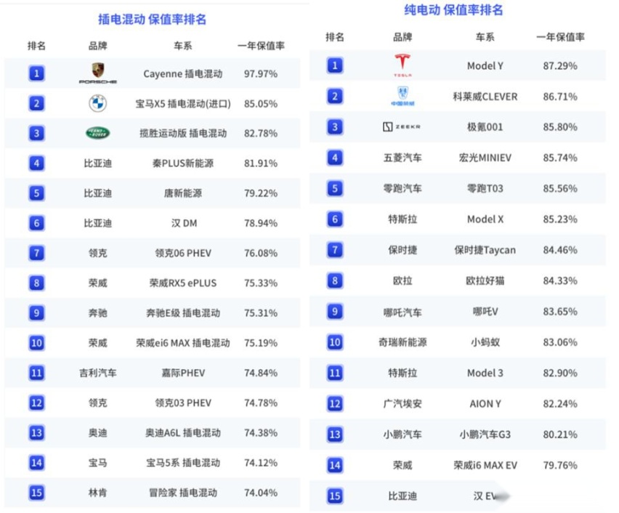Screen dimensions: 619x513
Task: Click the 小蚂蚁 model name
Action: point(485,342)
